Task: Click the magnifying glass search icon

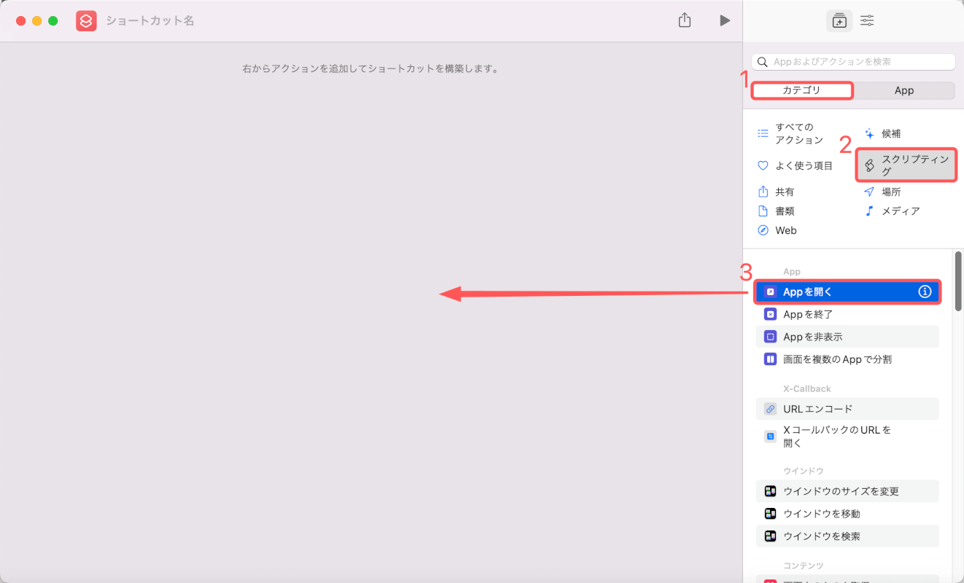Action: point(763,62)
